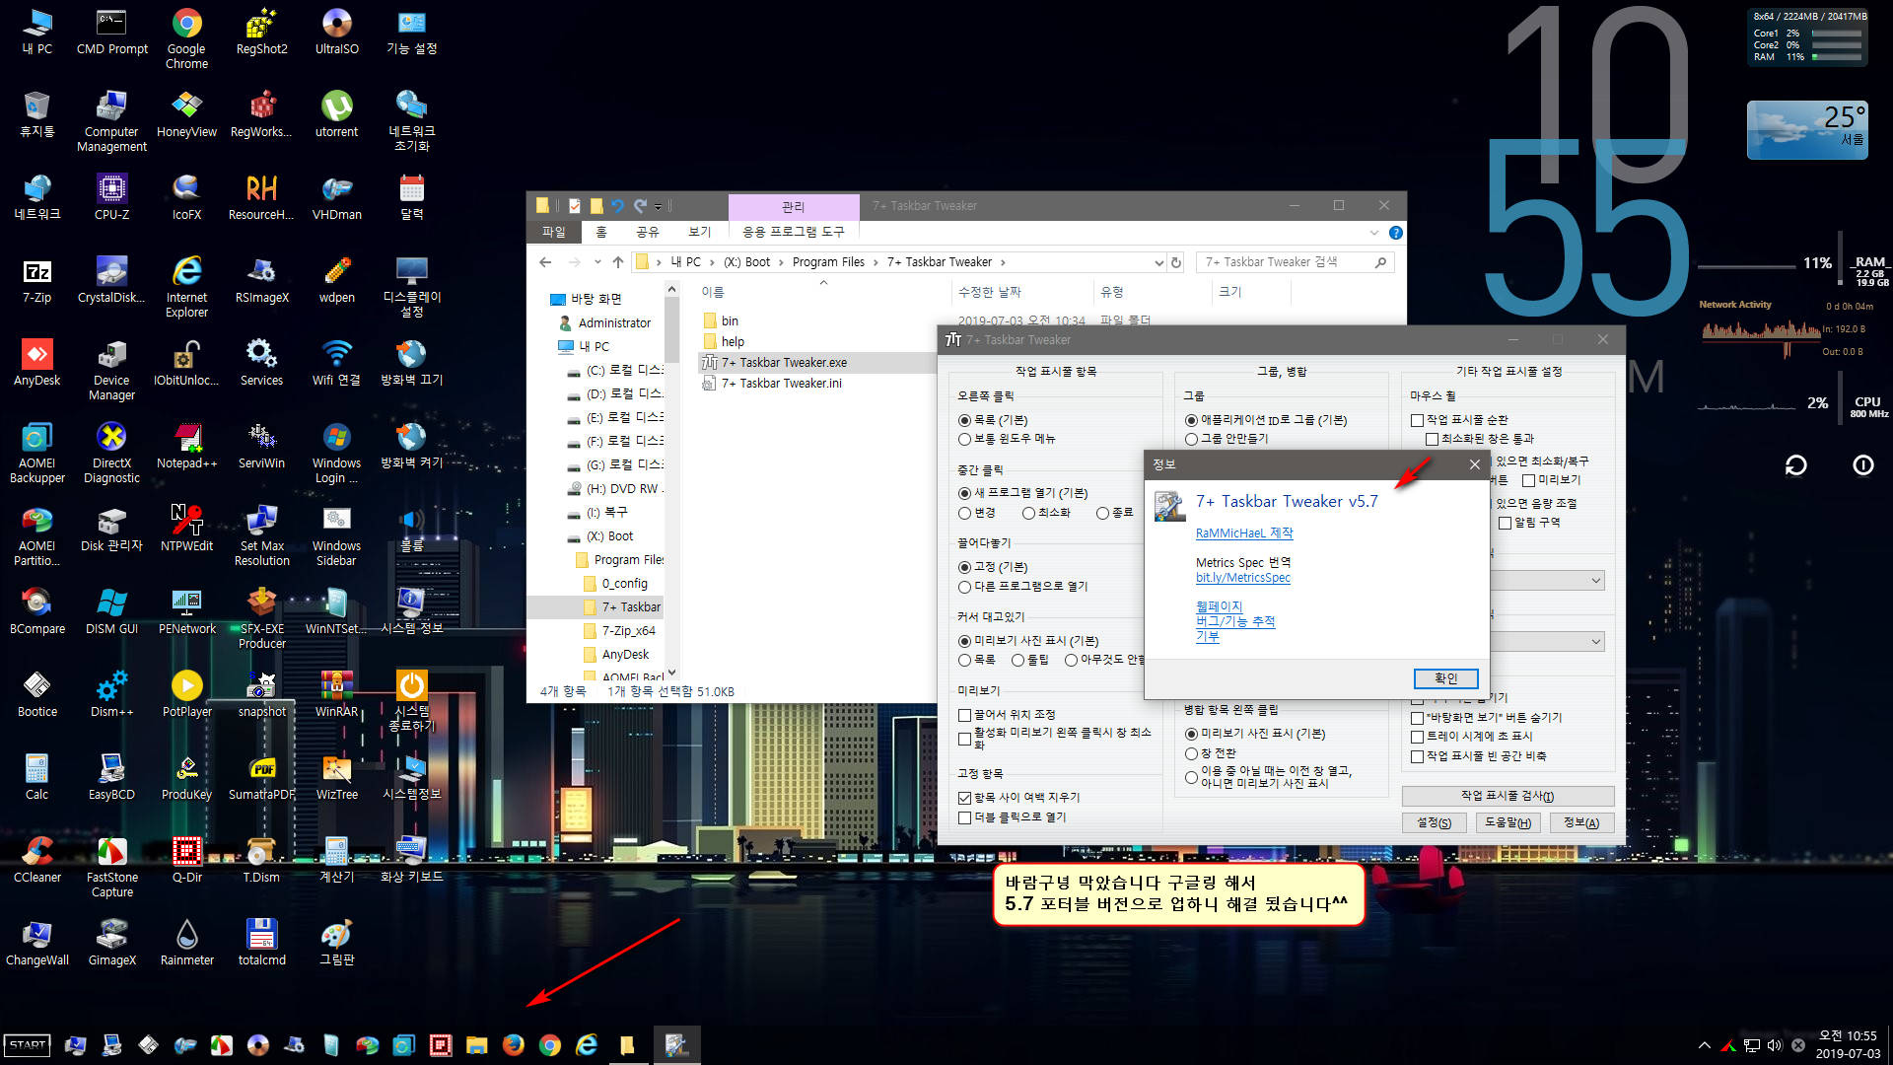
Task: Launch IcoFX from the desktop
Action: [x=186, y=198]
